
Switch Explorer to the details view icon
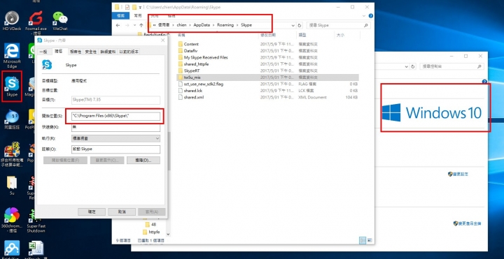pyautogui.click(x=363, y=239)
